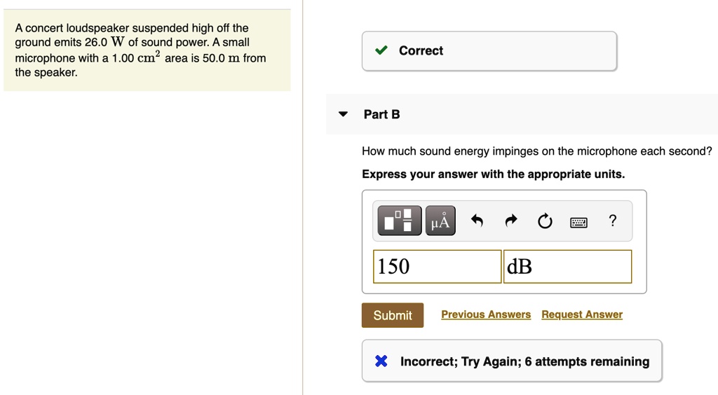This screenshot has width=718, height=395.
Task: Submit the Part B answer
Action: [393, 315]
